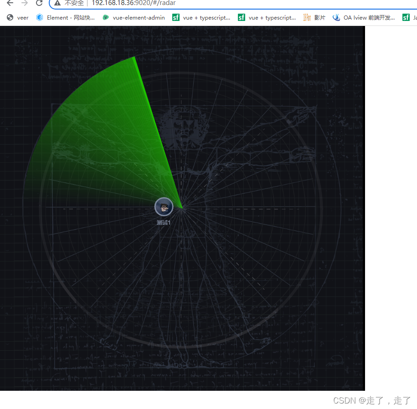Open the Element - 网站快... bookmark
The height and width of the screenshot is (409, 417).
[66, 18]
